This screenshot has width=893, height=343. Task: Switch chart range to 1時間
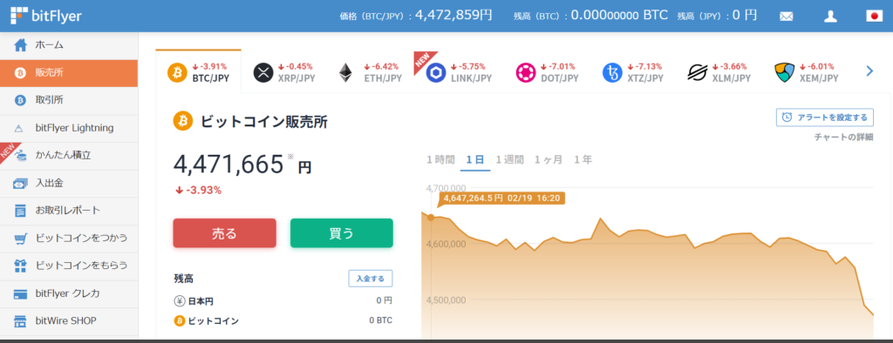[440, 160]
